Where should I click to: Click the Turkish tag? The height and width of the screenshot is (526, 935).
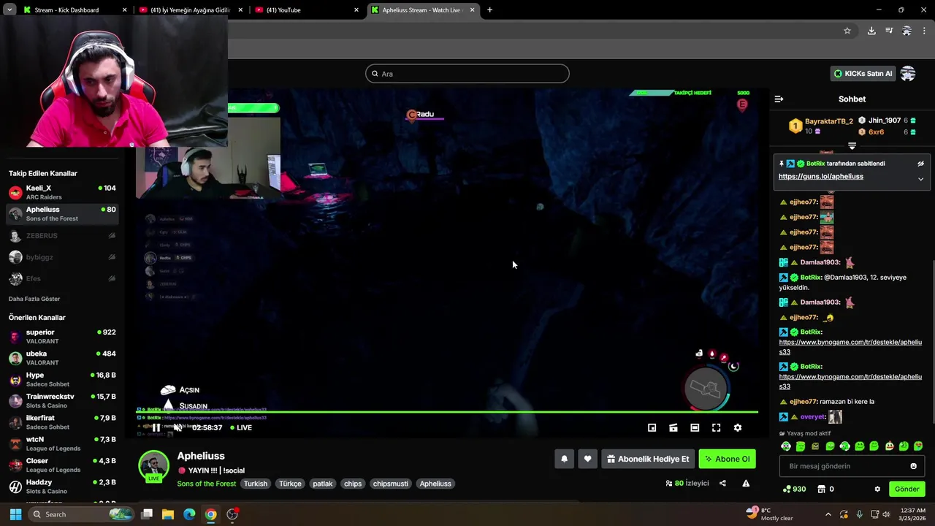click(x=256, y=484)
